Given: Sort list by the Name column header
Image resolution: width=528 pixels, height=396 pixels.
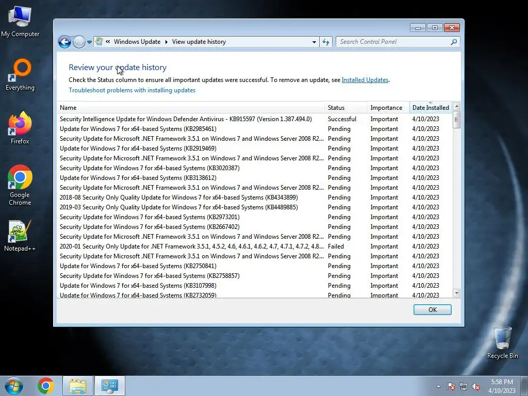Looking at the screenshot, I should (191, 108).
